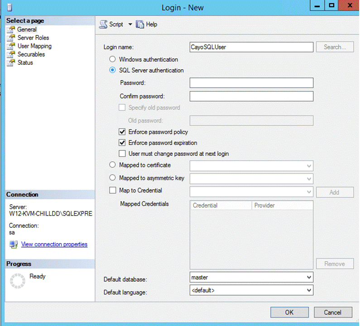This screenshot has height=326, width=360.
Task: Open the Server Roles page
Action: 34,38
